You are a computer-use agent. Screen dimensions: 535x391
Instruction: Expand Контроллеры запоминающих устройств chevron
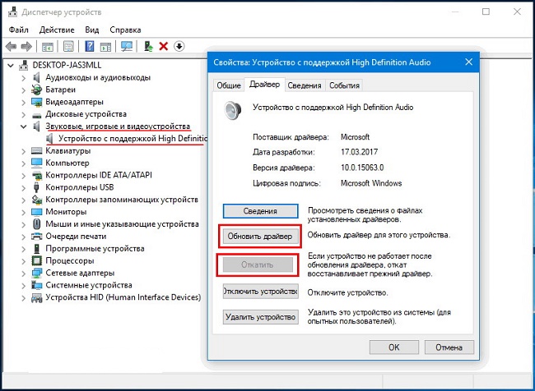pyautogui.click(x=24, y=200)
